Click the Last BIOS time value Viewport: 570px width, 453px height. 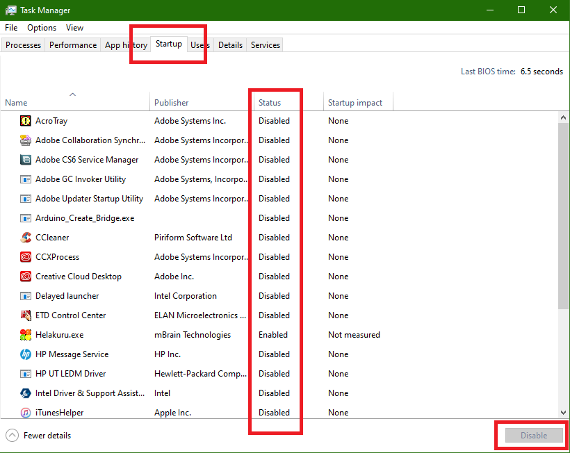[541, 72]
